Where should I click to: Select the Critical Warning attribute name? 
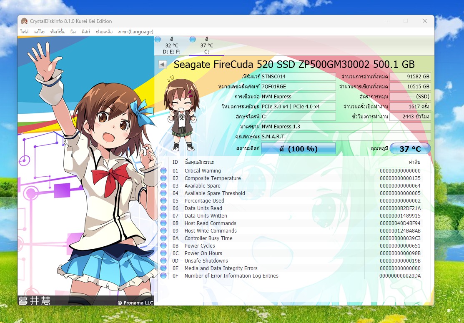[203, 171]
